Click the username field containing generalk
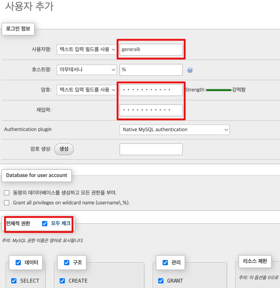This screenshot has height=288, width=280. pyautogui.click(x=151, y=49)
